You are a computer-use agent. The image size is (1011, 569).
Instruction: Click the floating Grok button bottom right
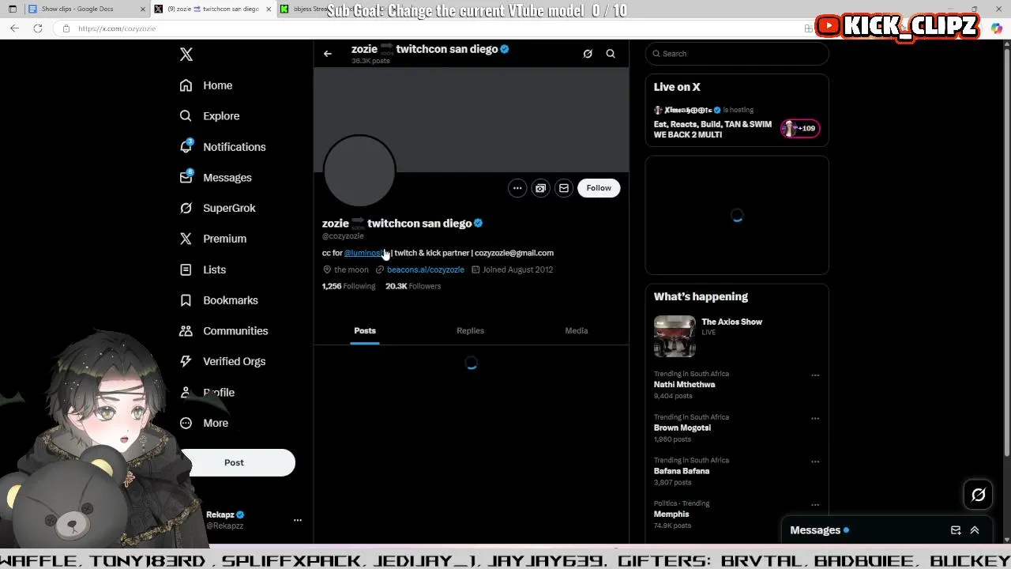tap(979, 495)
